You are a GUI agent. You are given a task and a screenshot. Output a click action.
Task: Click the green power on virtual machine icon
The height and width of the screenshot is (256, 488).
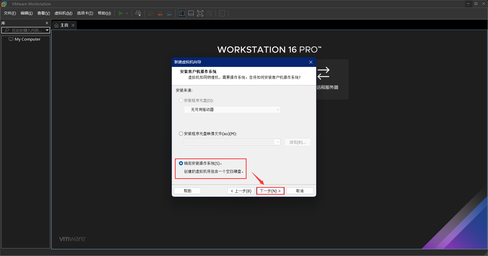tap(121, 13)
